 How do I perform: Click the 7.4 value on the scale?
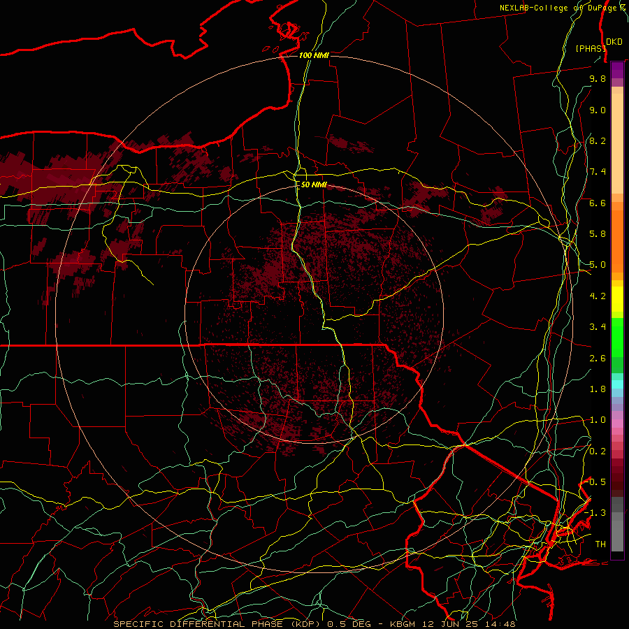[x=598, y=172]
